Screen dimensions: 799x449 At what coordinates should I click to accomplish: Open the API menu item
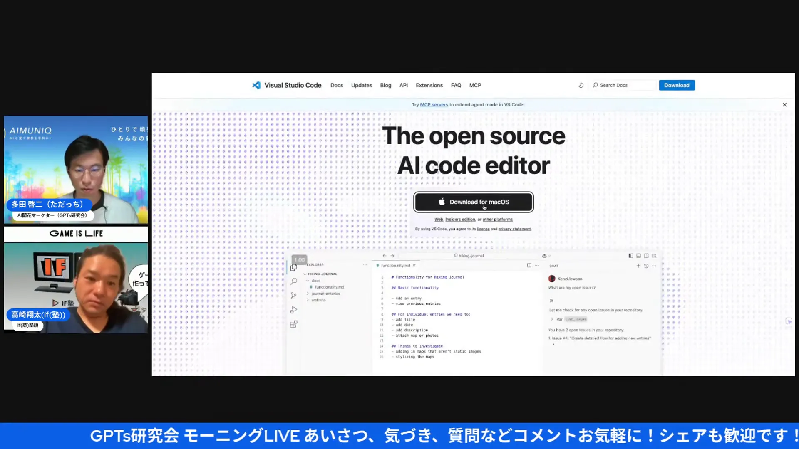click(404, 85)
